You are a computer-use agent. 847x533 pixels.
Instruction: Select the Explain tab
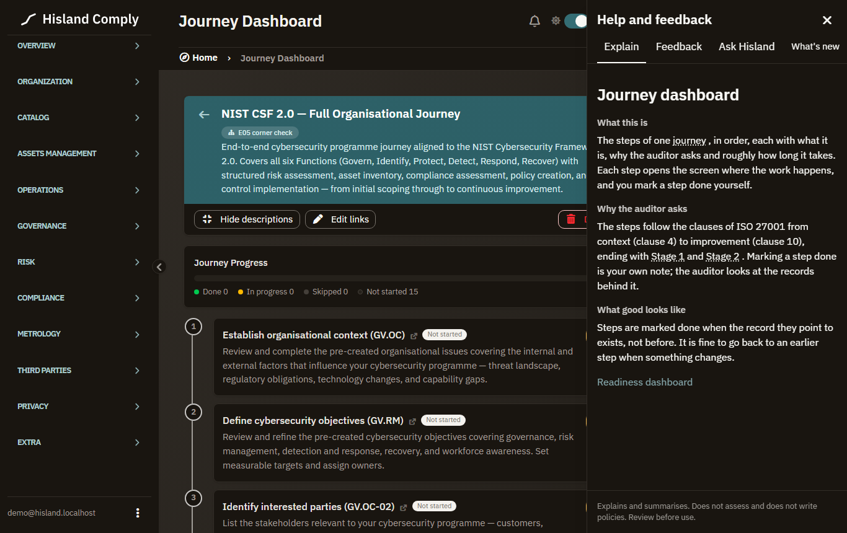(x=621, y=46)
